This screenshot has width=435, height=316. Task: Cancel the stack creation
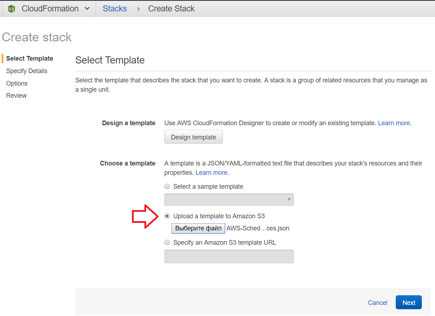pyautogui.click(x=378, y=302)
